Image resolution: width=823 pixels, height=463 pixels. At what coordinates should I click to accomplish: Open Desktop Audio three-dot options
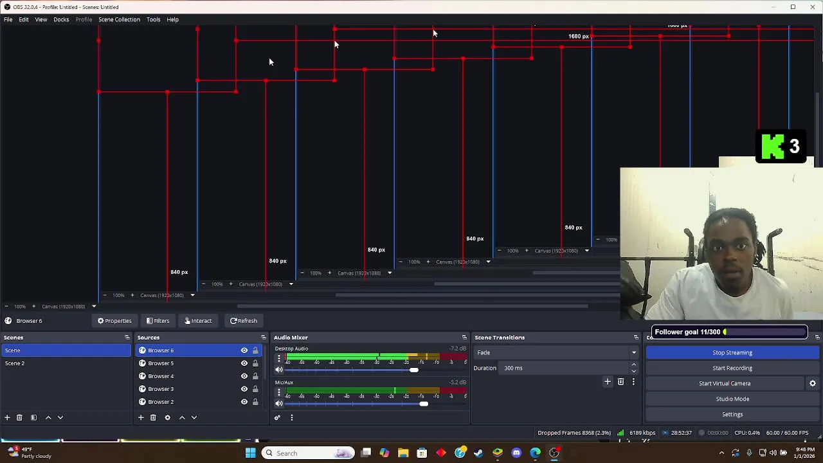[278, 358]
